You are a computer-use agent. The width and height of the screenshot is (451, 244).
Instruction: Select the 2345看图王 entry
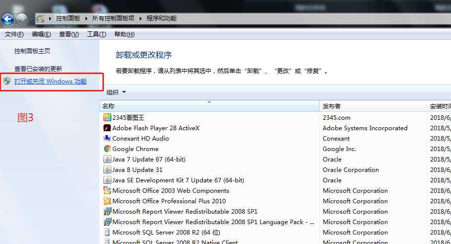click(x=128, y=118)
